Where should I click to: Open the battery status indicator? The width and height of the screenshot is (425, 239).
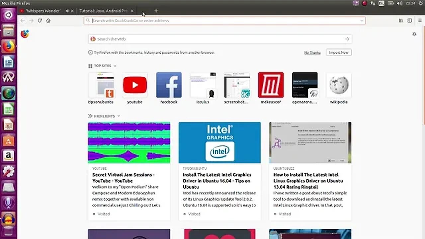coord(391,3)
